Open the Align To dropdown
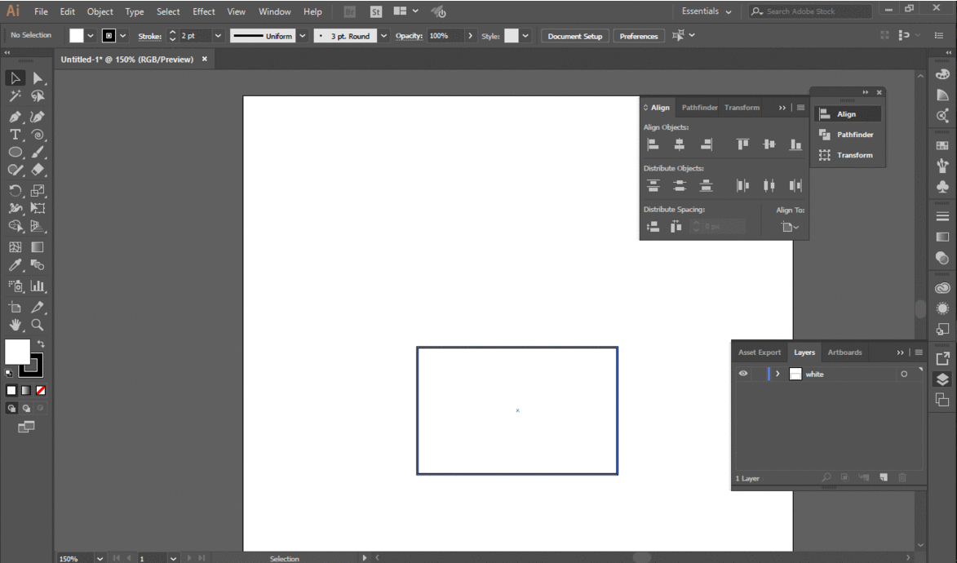Screen dimensions: 957x563 click(789, 227)
